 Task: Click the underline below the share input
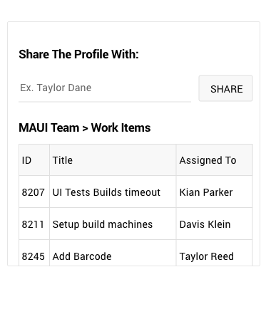point(105,102)
